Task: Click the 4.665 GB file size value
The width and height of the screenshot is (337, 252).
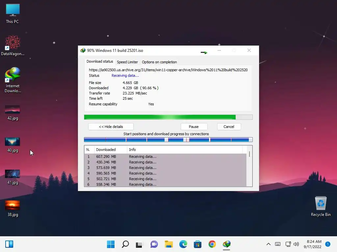Action: tap(130, 83)
